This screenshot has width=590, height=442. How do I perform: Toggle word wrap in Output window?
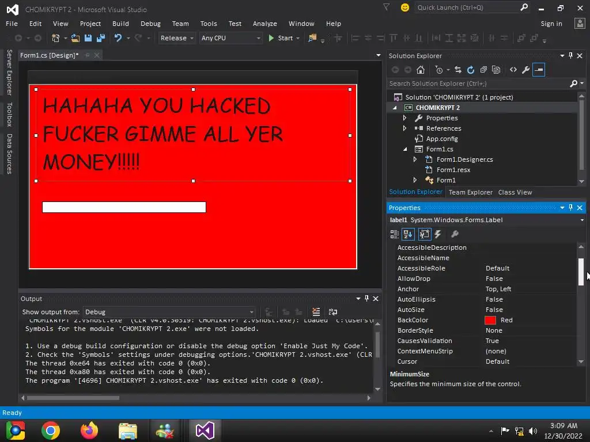pos(333,312)
